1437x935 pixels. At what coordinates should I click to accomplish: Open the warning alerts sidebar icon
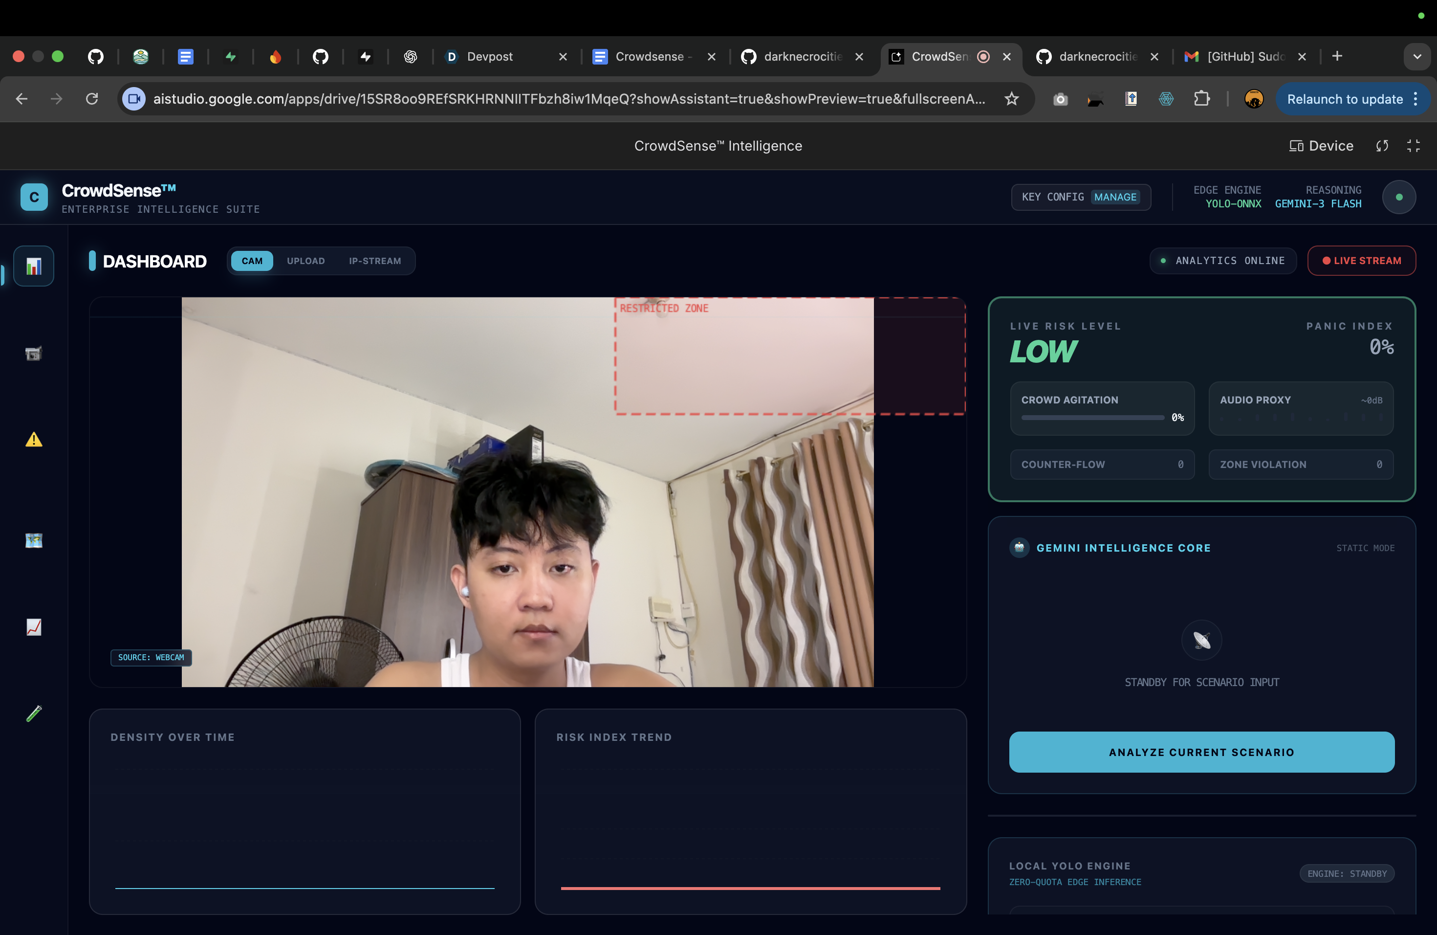pyautogui.click(x=34, y=440)
